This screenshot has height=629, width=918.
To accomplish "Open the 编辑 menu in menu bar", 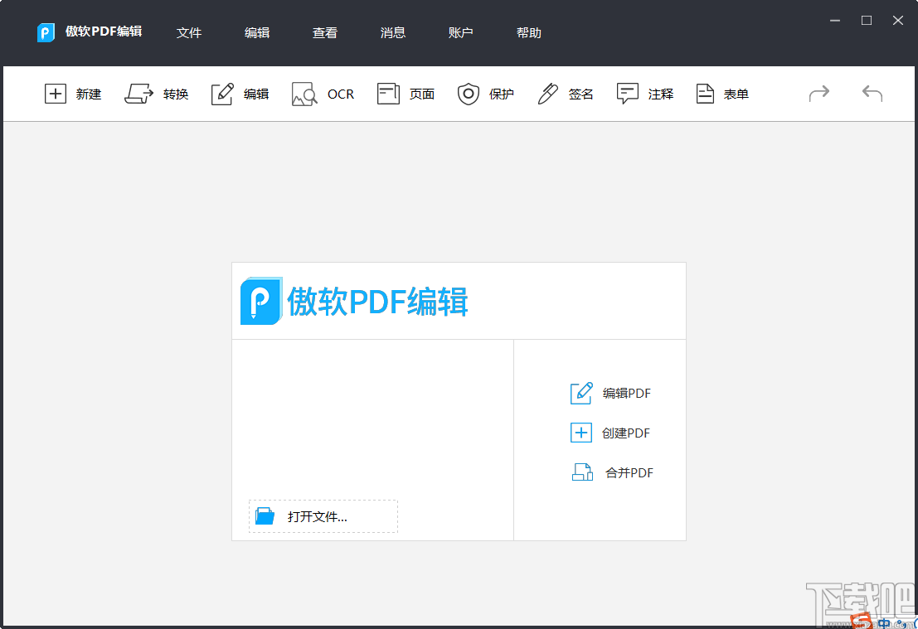I will (x=257, y=33).
